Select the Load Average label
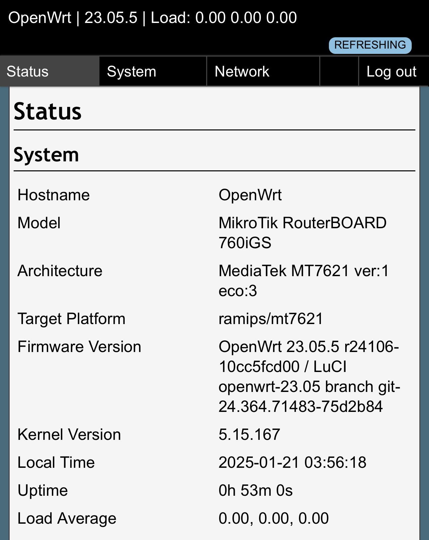This screenshot has width=429, height=540. click(x=67, y=518)
